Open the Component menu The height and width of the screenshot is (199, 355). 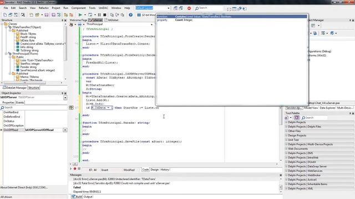pyautogui.click(x=79, y=8)
